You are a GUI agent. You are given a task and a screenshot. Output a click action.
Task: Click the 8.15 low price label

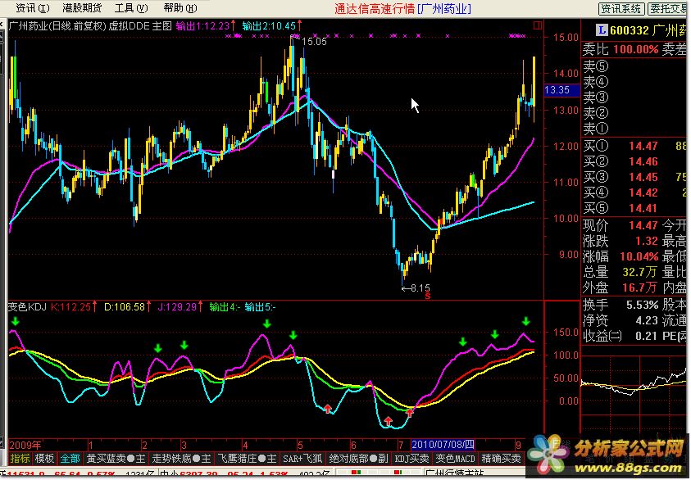(420, 288)
